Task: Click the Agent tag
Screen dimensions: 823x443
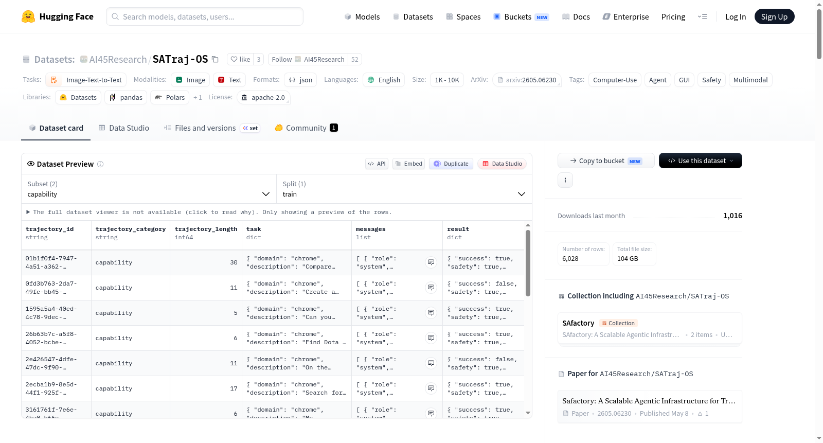Action: point(658,80)
